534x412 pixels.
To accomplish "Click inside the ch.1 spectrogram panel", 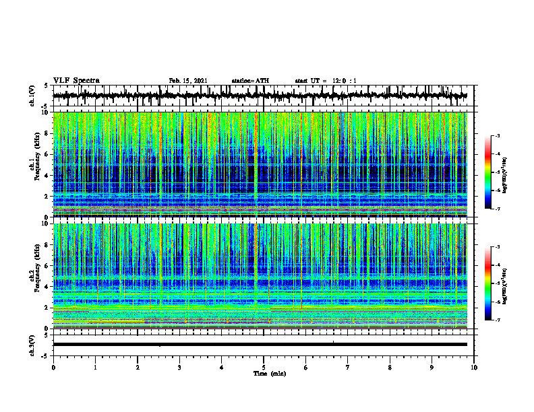I will (260, 164).
